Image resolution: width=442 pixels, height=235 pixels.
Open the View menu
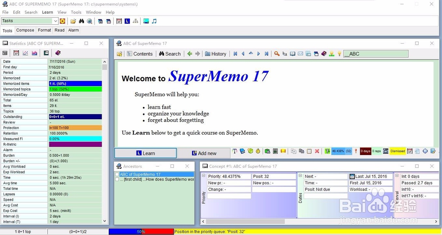pos(62,12)
